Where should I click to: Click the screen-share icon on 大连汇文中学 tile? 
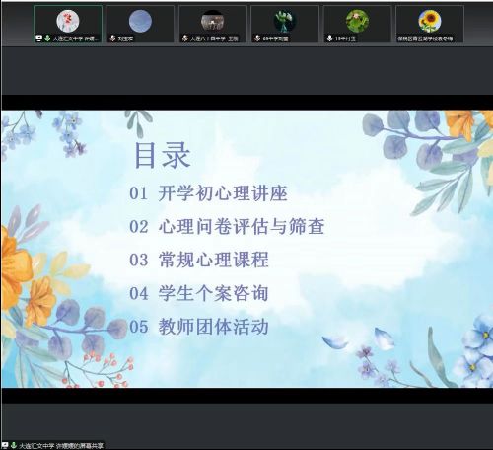click(38, 38)
